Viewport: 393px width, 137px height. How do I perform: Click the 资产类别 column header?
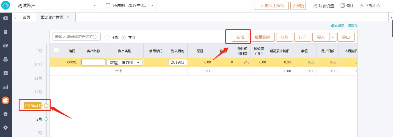click(124, 51)
